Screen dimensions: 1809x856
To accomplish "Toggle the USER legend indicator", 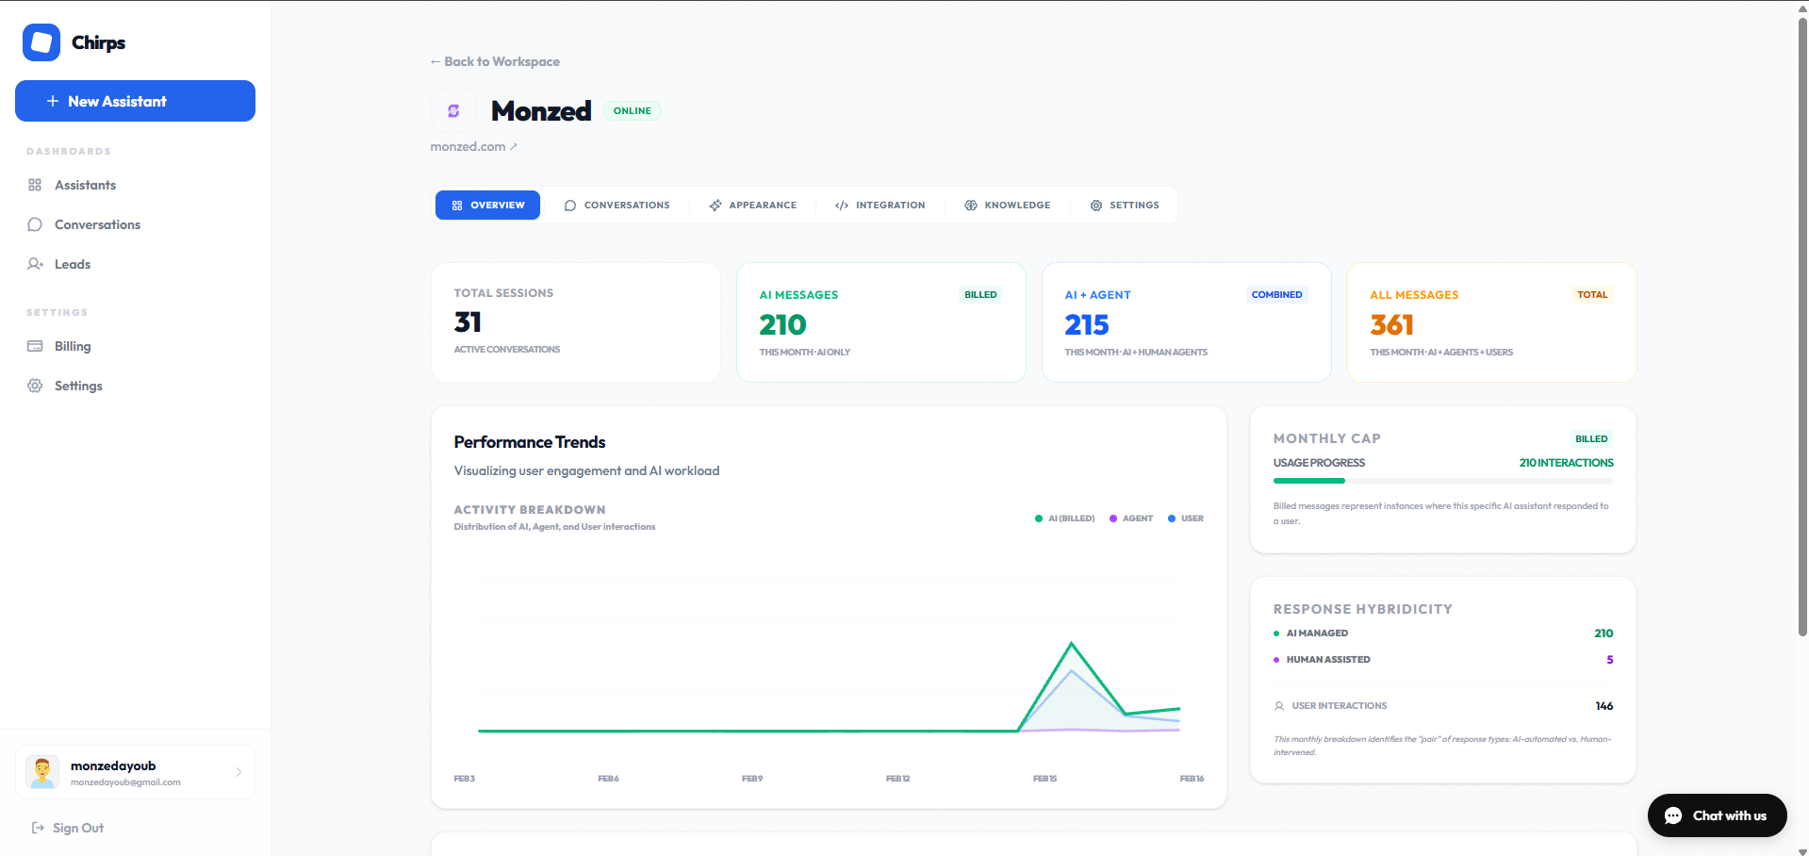I will [1185, 519].
